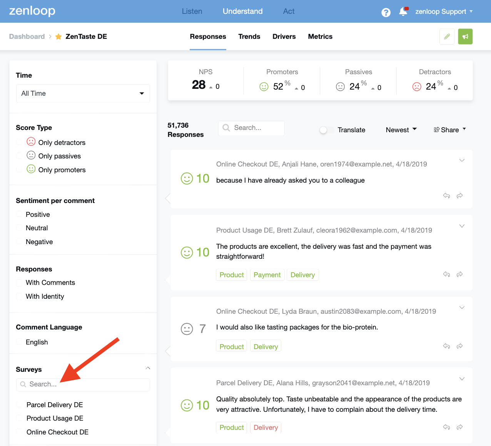Image resolution: width=491 pixels, height=446 pixels.
Task: Select Parcel Delivery DE survey checkbox
Action: pos(19,404)
